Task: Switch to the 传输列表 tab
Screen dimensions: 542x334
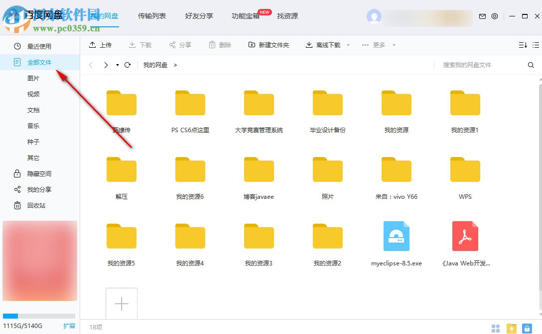Action: click(x=152, y=15)
